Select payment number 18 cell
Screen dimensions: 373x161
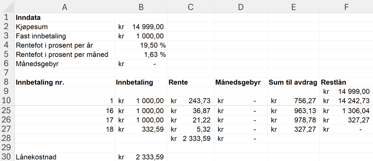tap(64, 129)
